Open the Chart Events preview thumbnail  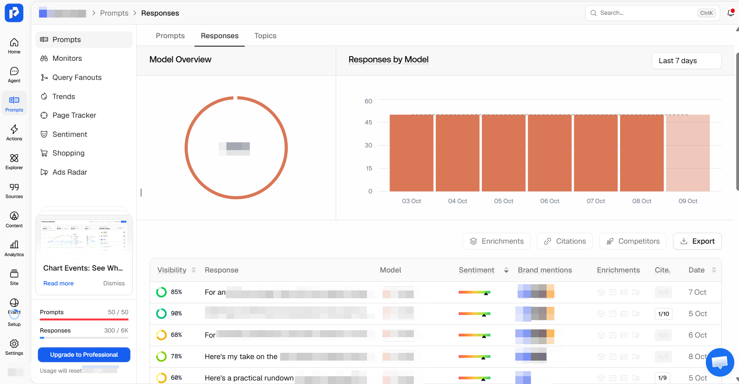pos(84,238)
